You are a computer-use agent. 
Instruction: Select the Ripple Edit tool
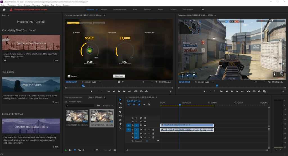(120, 108)
